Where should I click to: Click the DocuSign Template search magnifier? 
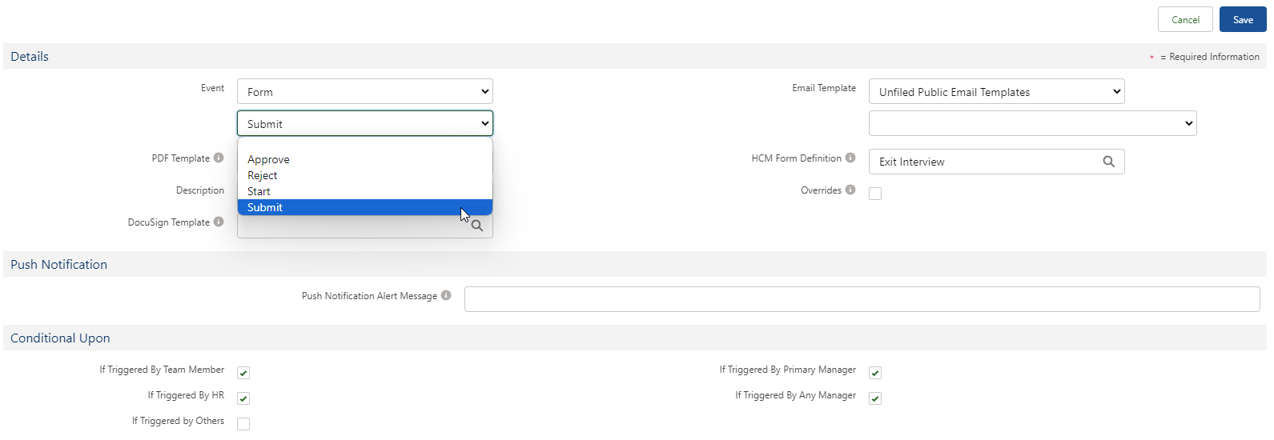(477, 226)
